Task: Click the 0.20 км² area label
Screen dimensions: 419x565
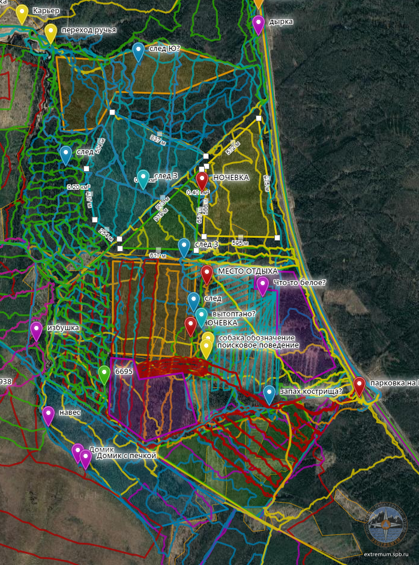Action: pyautogui.click(x=77, y=187)
